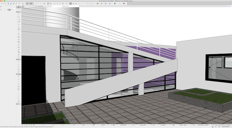232x128 pixels.
Task: Click the Undo arrow in the toolbar
Action: [2, 4]
